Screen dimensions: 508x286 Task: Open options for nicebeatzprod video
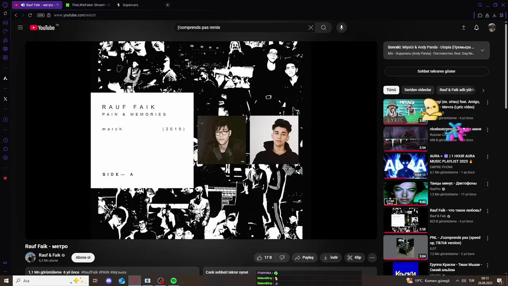click(x=487, y=129)
